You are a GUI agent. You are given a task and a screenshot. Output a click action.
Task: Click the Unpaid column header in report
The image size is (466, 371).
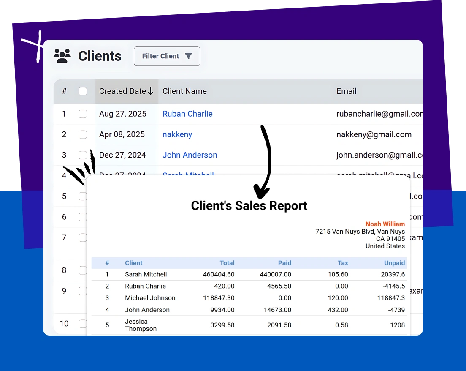pos(394,263)
